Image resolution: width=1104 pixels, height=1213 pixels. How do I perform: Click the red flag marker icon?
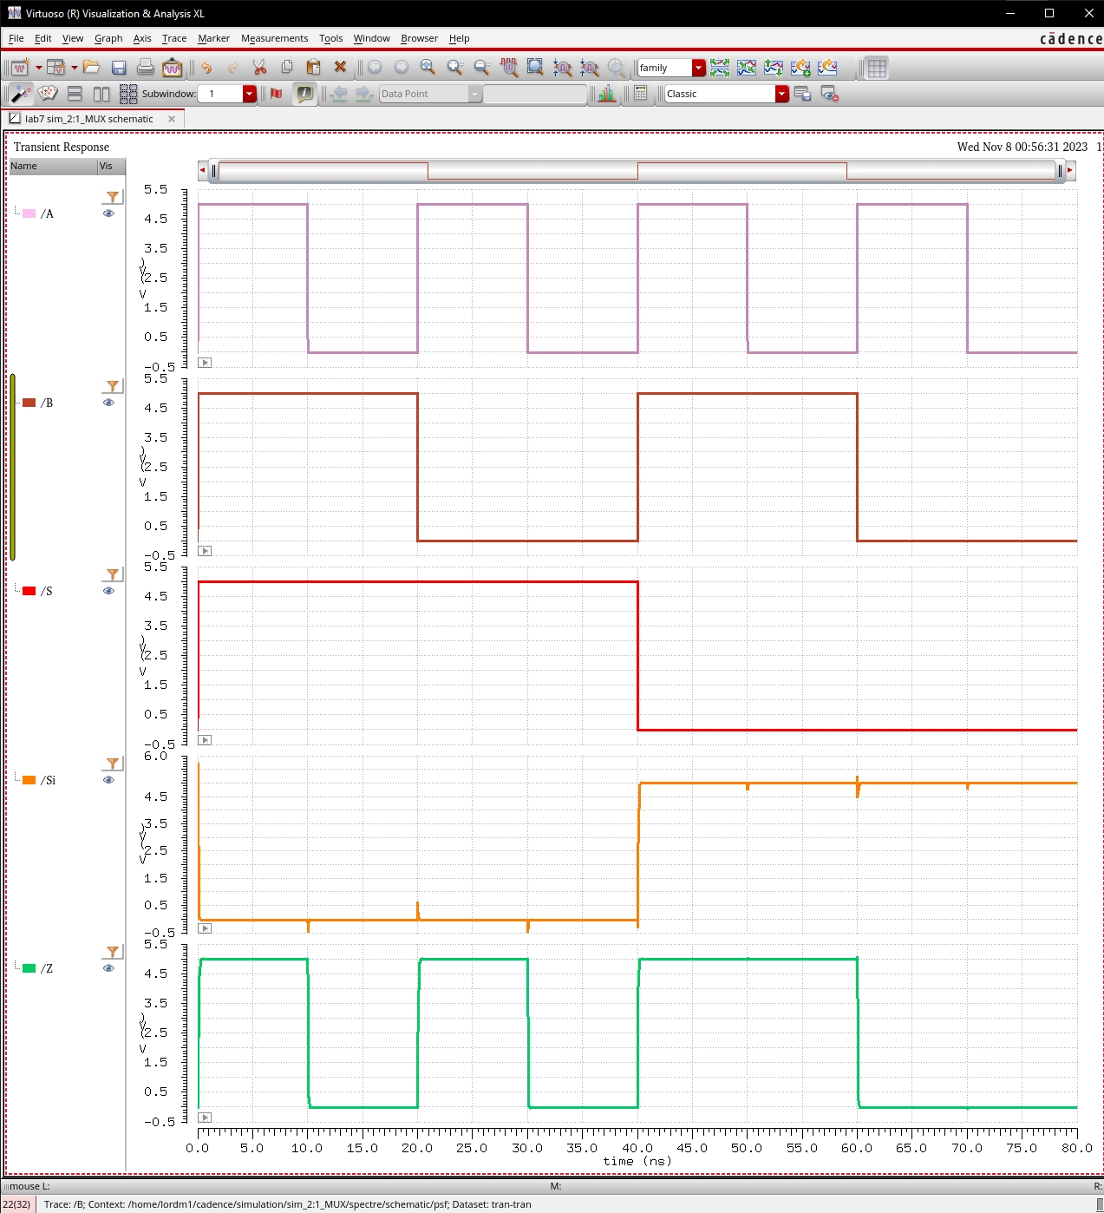(277, 94)
